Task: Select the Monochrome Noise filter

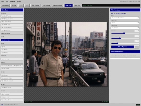Action: (x=12, y=78)
